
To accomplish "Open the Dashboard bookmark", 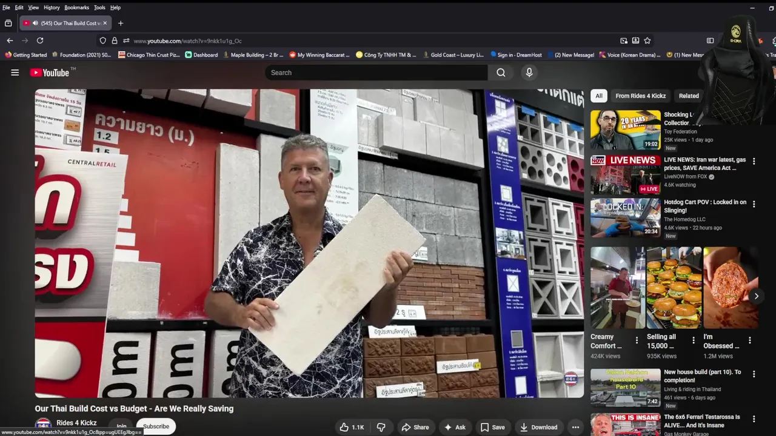I will point(201,55).
